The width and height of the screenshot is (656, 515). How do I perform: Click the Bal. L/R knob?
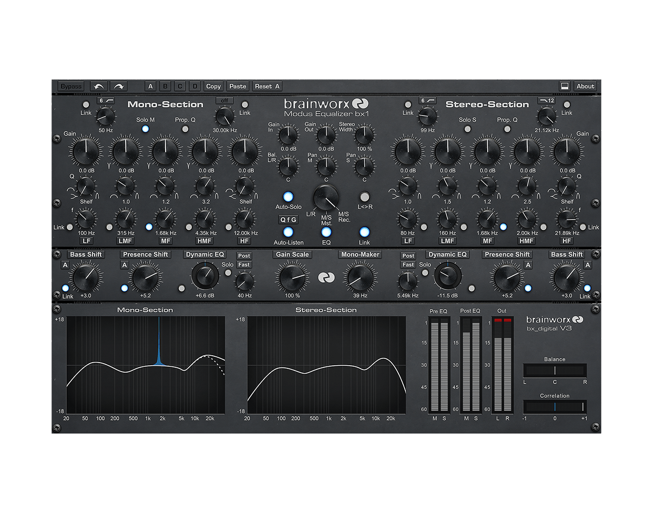(x=288, y=166)
